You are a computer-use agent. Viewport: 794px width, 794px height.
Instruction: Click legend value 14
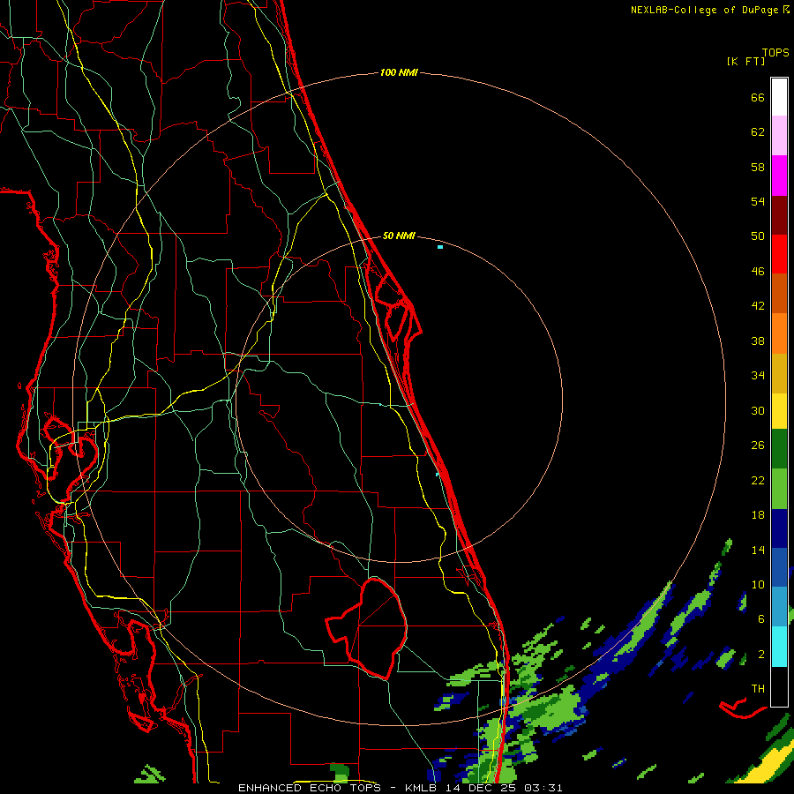(x=758, y=550)
